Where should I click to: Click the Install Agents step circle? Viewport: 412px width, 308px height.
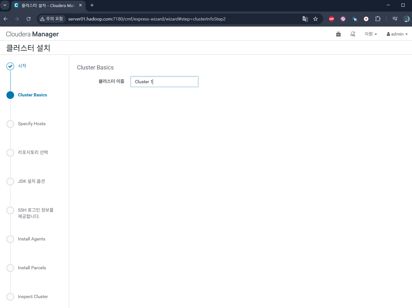pos(10,239)
